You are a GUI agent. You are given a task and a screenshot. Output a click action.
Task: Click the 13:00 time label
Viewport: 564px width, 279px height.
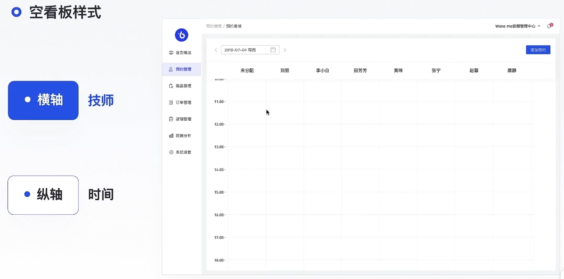coord(219,147)
